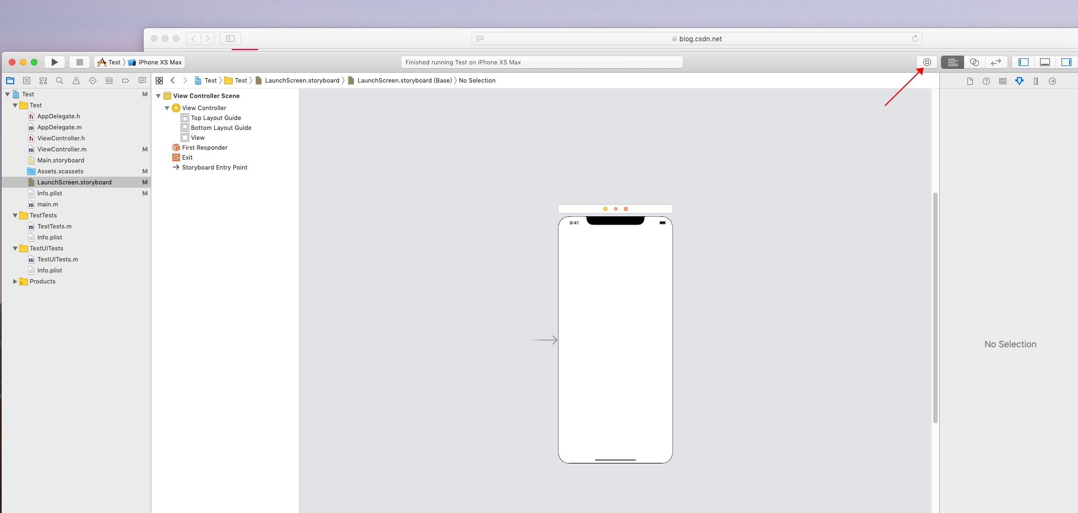Open the Attributes inspector
Viewport: 1078px width, 513px height.
[x=1019, y=80]
